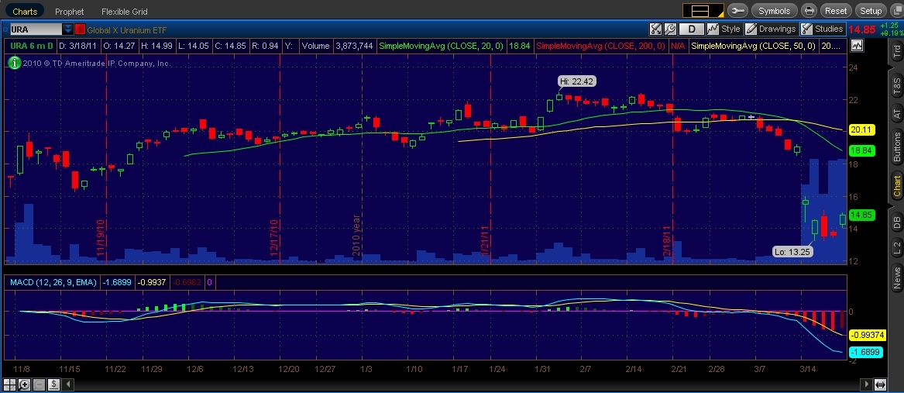Click the SimpleMovingAvg (CLOSE, 200, 0) label
Viewport: 904px width, 393px height.
[x=601, y=46]
